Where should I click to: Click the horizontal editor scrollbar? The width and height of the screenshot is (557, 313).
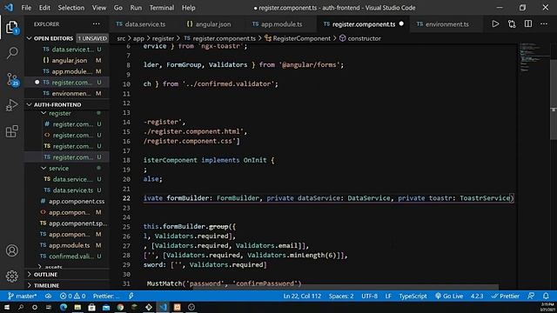click(x=346, y=287)
